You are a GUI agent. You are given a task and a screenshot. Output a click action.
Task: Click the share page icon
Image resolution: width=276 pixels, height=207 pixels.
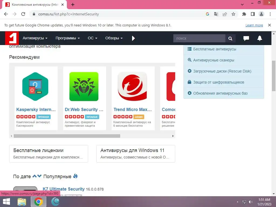225,14
